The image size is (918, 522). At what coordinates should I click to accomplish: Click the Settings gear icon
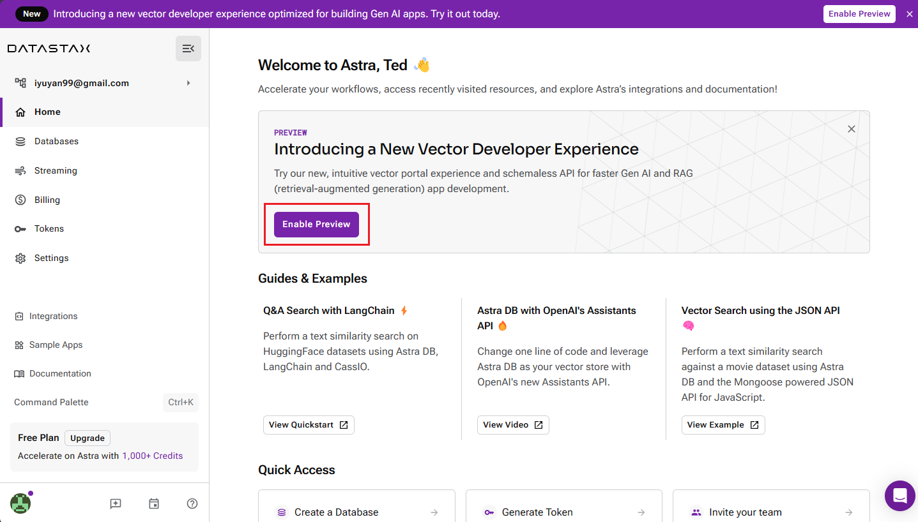[20, 258]
